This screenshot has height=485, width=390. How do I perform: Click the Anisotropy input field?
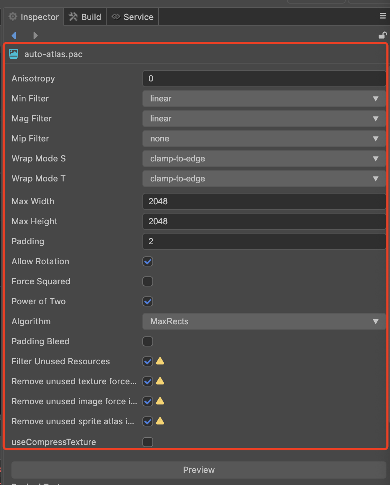click(264, 79)
